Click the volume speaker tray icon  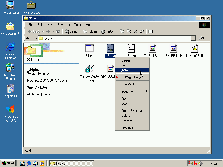[200, 163]
